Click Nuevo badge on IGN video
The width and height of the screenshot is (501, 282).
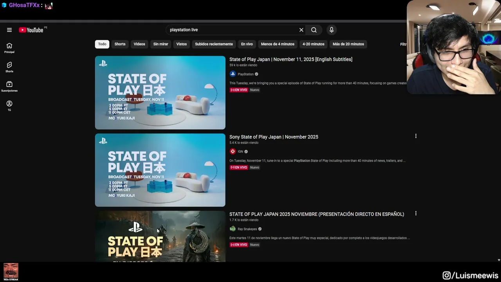[255, 168]
